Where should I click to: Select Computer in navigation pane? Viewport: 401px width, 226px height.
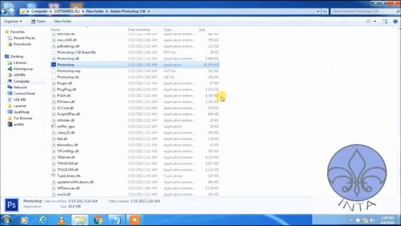21,81
